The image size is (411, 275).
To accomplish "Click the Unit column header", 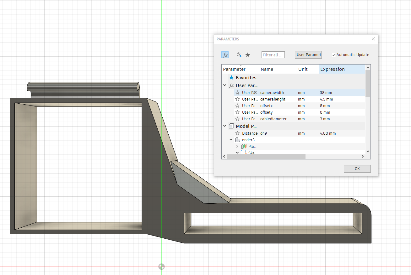I will pyautogui.click(x=308, y=69).
